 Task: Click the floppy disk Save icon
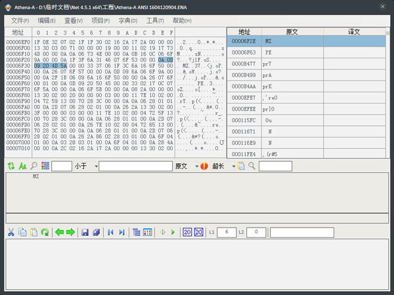point(85,232)
